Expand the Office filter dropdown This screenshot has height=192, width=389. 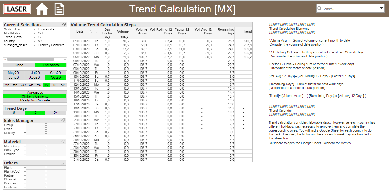pos(25,129)
